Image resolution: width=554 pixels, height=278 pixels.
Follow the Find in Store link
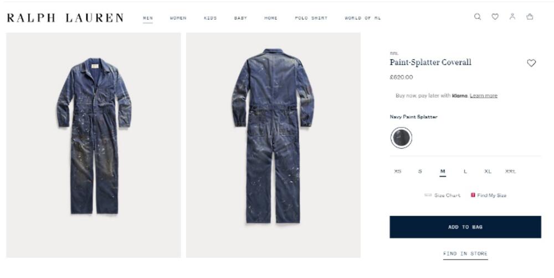[x=465, y=254]
